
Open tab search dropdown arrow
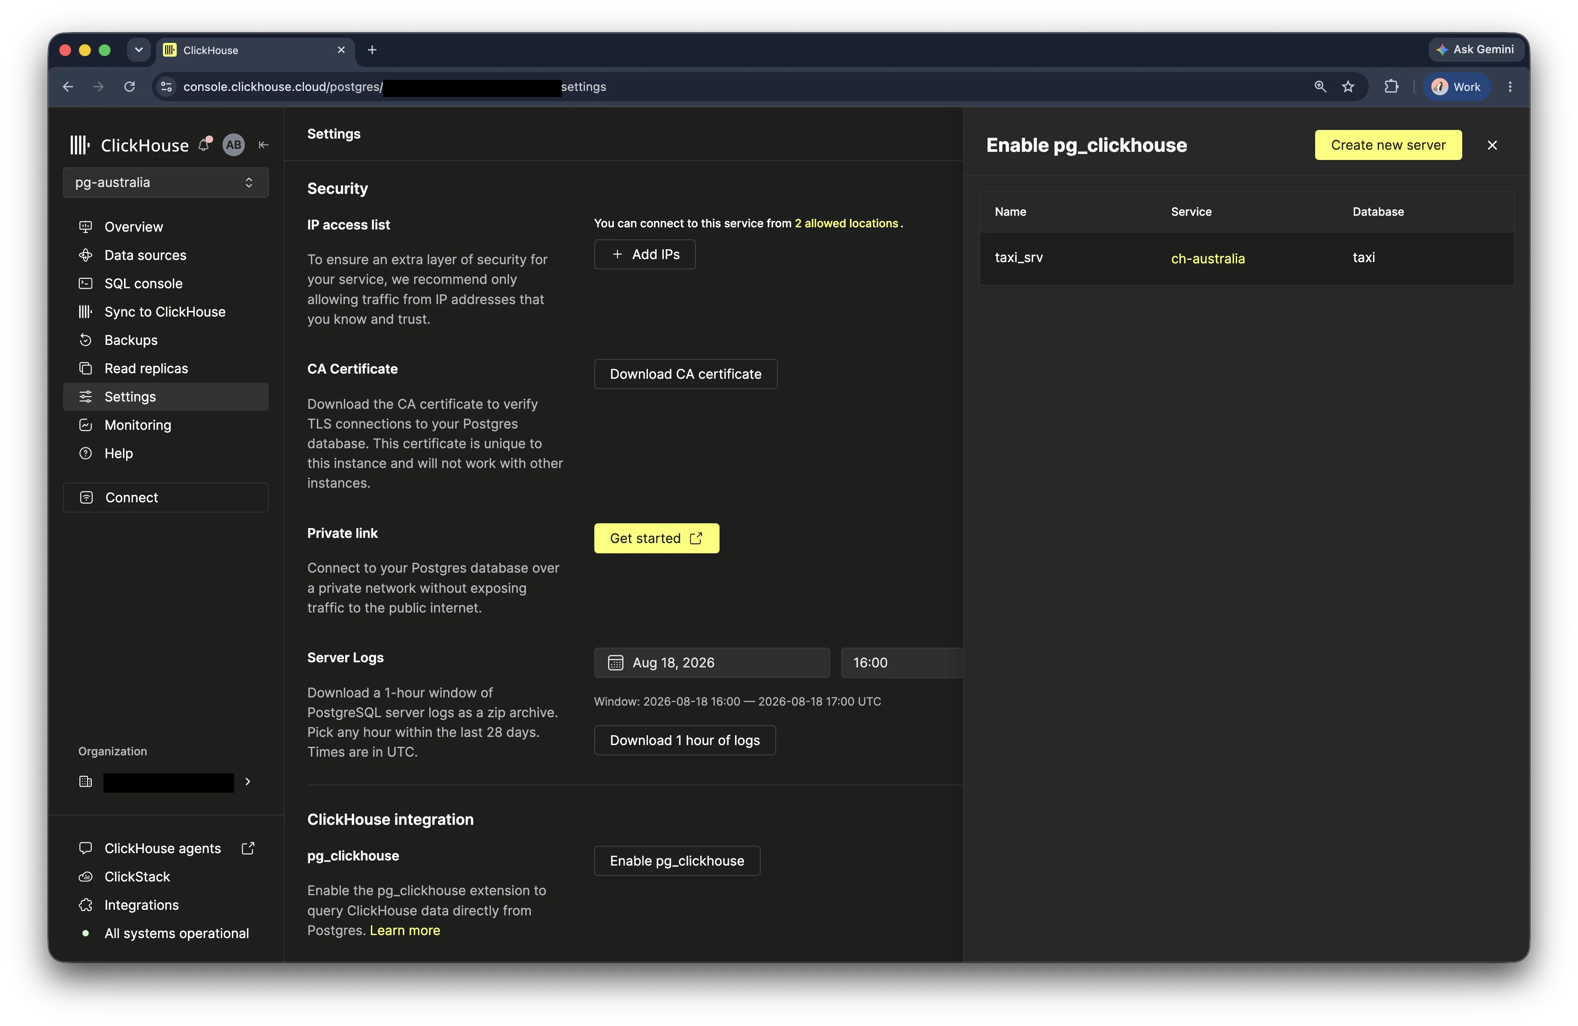pos(139,50)
